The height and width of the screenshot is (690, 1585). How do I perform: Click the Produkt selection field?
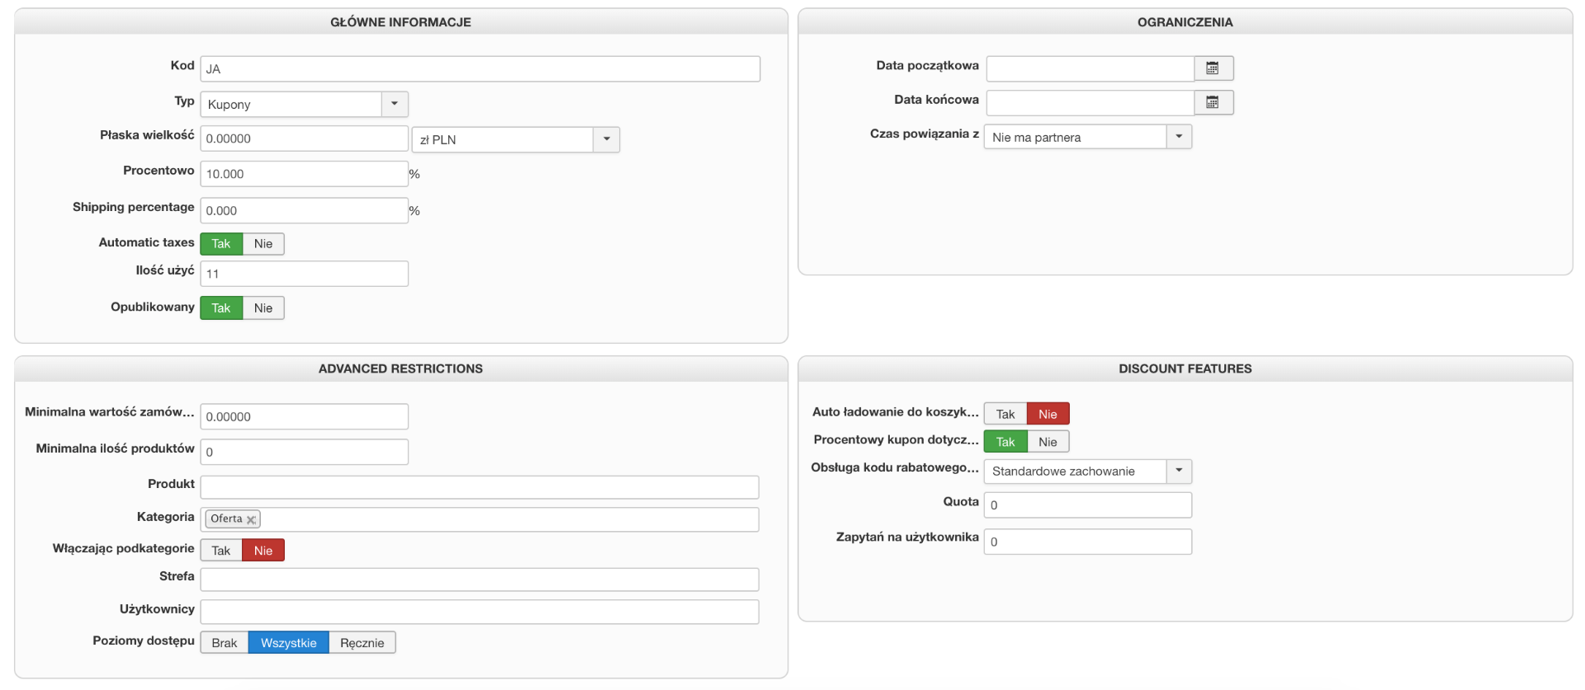(479, 487)
